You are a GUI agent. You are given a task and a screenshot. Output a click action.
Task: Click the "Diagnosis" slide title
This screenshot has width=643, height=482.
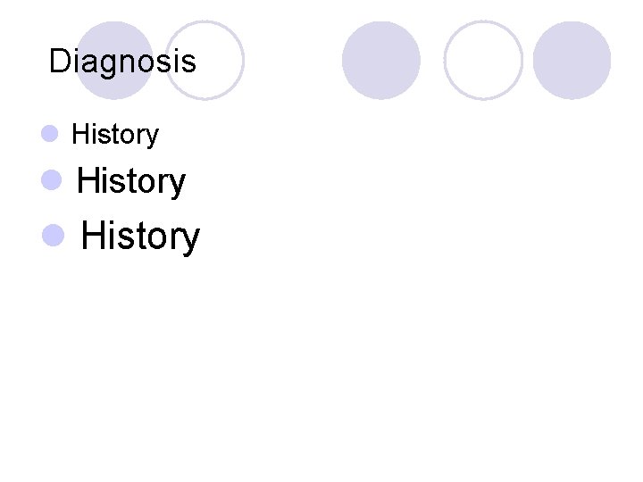(122, 62)
